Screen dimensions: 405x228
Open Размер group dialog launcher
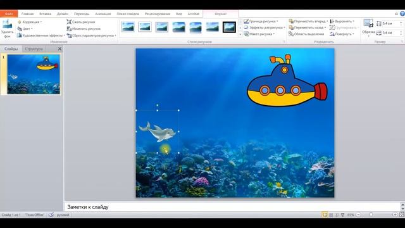[x=402, y=42]
